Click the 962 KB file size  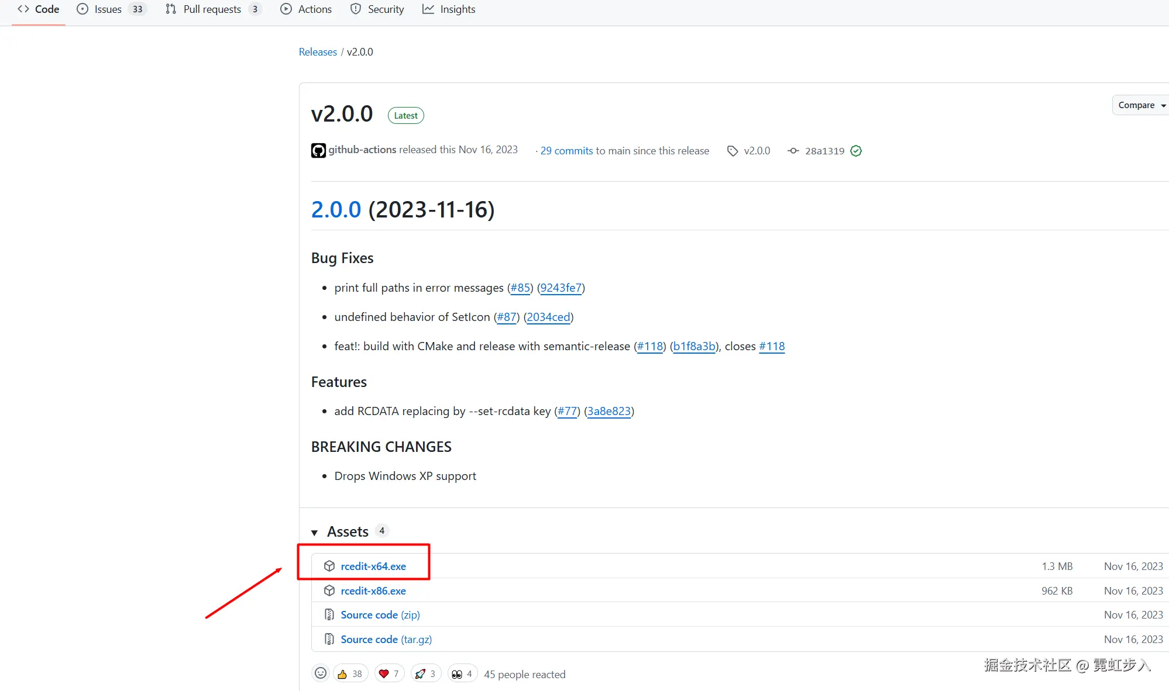[1057, 591]
